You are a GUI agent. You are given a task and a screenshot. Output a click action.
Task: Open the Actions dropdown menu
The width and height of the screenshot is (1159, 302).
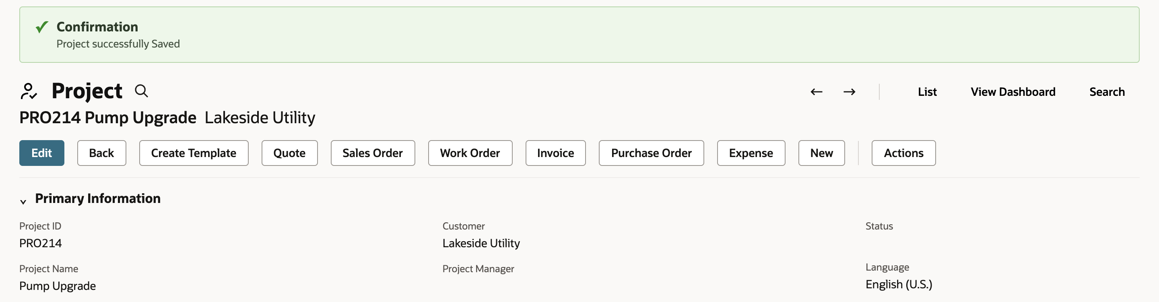903,153
